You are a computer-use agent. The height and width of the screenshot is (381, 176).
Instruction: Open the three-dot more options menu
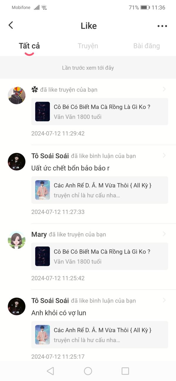click(x=162, y=26)
